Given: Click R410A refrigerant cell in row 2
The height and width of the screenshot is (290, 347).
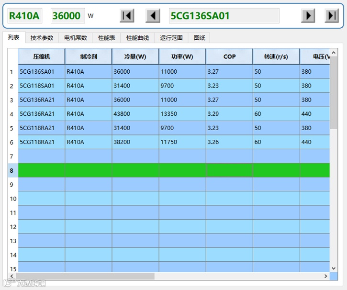Looking at the screenshot, I should tap(89, 86).
